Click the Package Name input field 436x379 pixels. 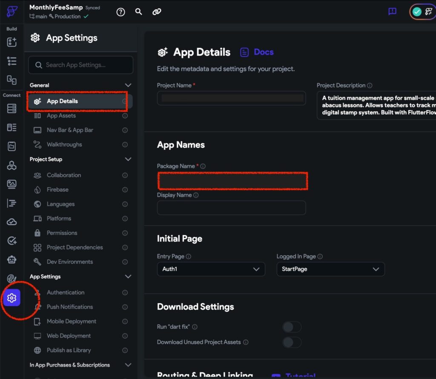233,181
